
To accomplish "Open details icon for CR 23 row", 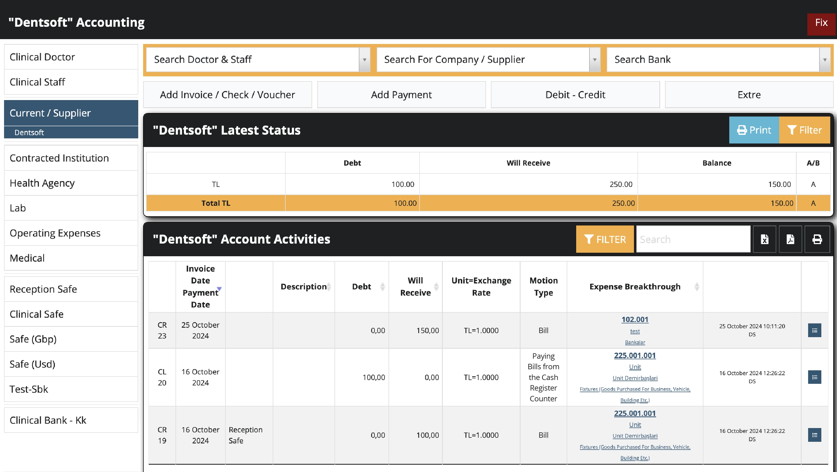I will point(814,330).
